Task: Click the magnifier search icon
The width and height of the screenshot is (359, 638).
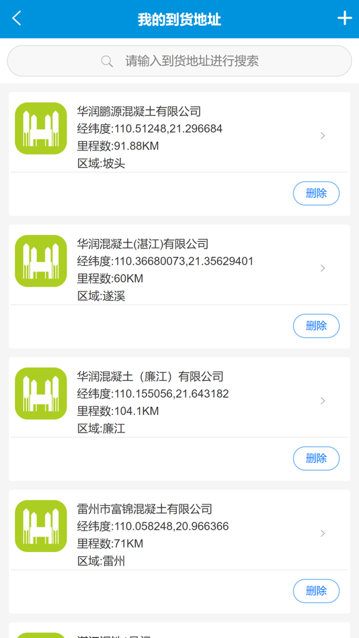Action: [107, 61]
